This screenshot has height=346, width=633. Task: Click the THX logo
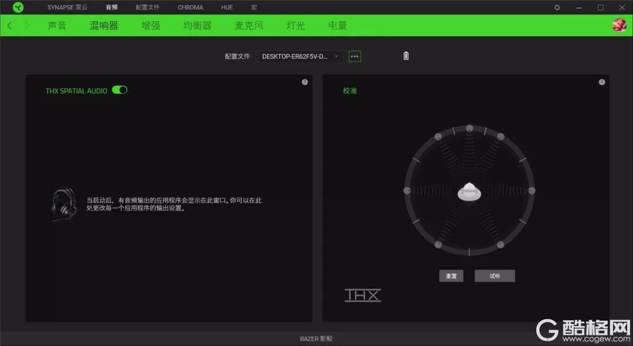tap(363, 295)
